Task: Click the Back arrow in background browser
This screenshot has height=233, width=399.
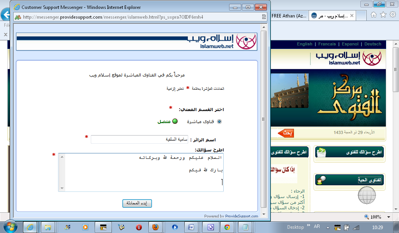Action: 5,15
